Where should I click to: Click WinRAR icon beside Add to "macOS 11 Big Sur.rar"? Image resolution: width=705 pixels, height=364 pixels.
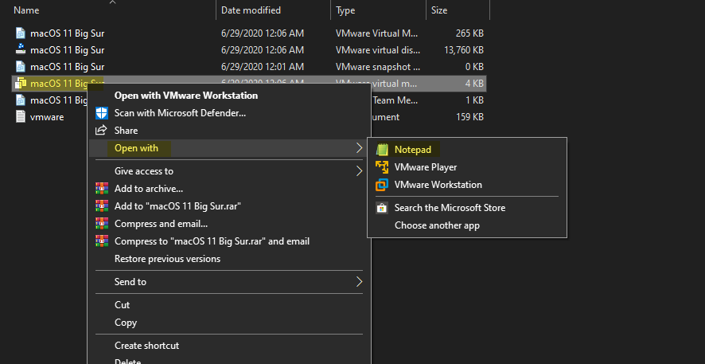point(102,206)
